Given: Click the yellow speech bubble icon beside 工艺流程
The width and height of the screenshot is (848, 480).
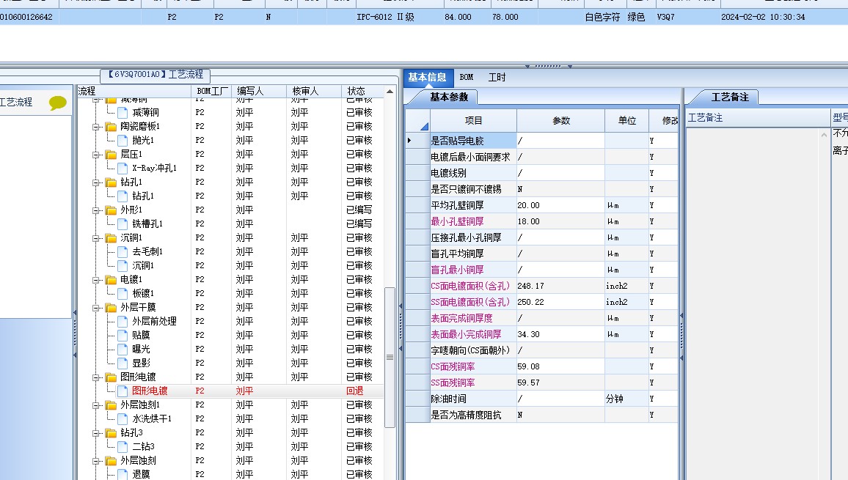Looking at the screenshot, I should [58, 102].
